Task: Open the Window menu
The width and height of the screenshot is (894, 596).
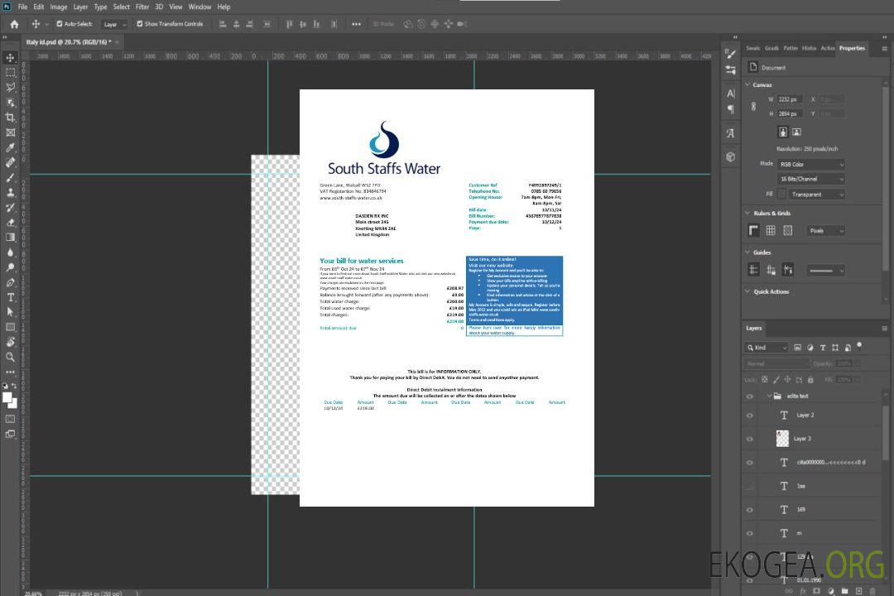Action: click(199, 7)
